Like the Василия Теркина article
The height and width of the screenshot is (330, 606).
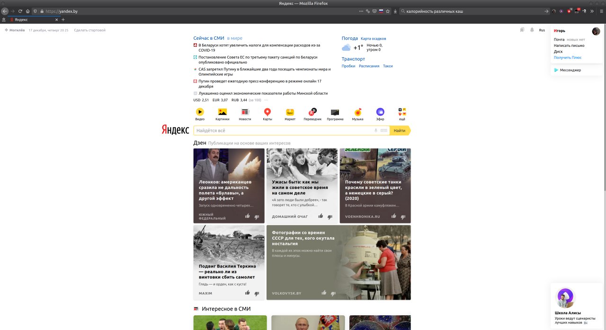point(247,293)
